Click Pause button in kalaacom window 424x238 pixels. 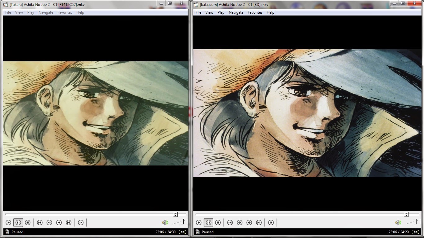coord(208,223)
